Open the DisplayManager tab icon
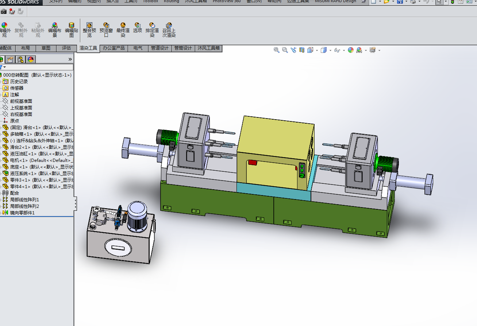477x326 pixels. coord(31,59)
